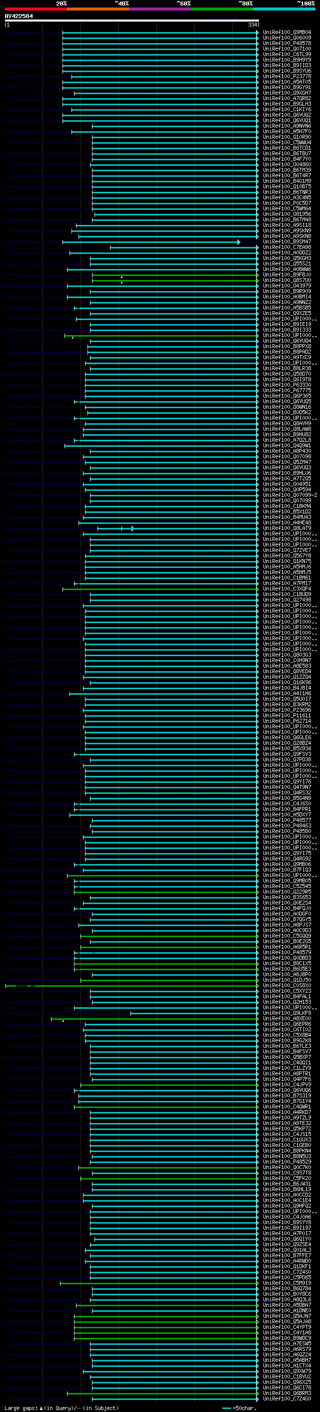The height and width of the screenshot is (1412, 320).
Task: Select the UniRef100_C1KIY6 label
Action: [287, 110]
